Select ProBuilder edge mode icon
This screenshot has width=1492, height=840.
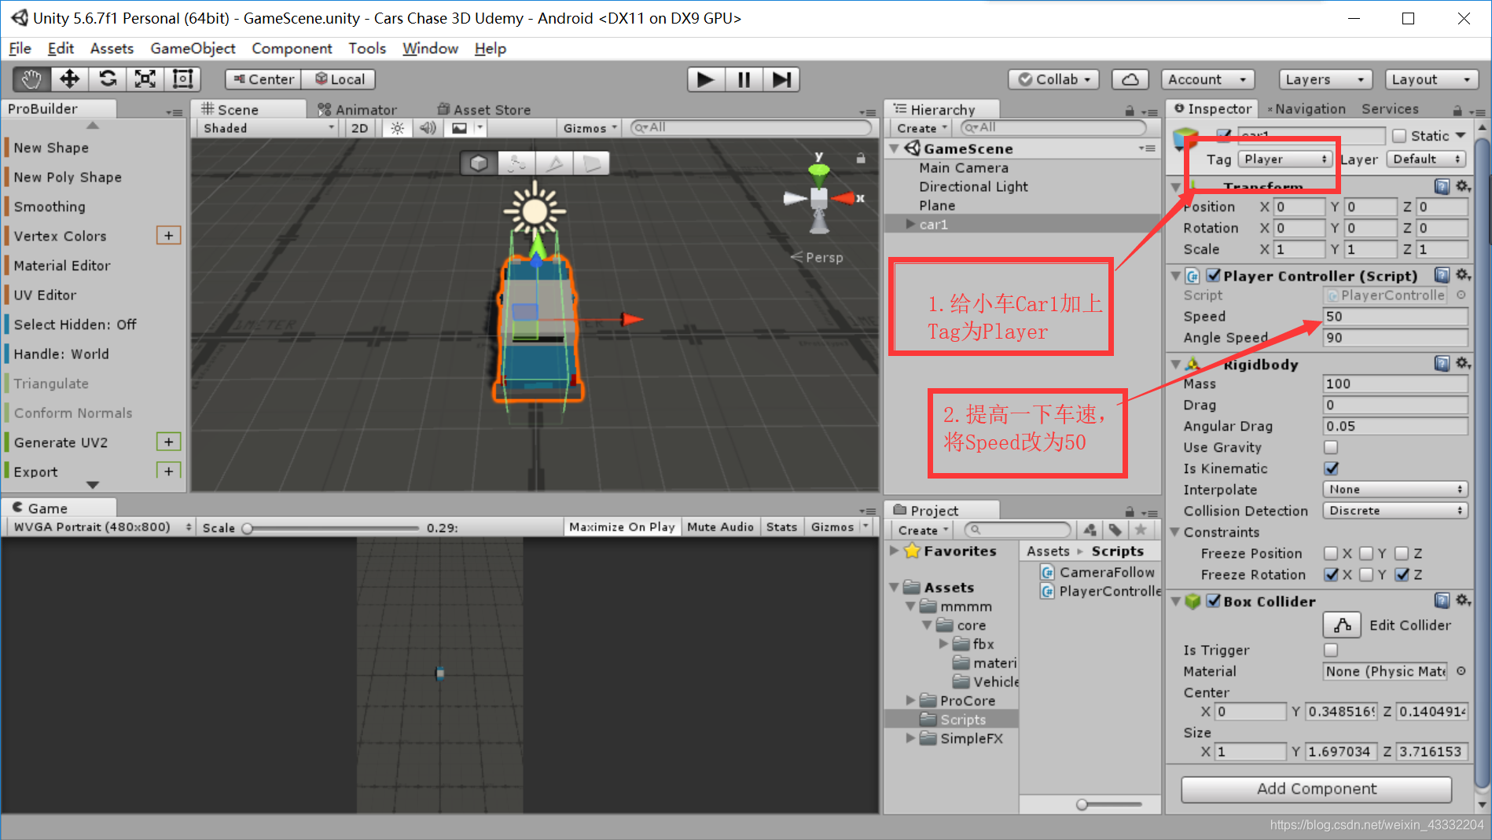[x=554, y=163]
